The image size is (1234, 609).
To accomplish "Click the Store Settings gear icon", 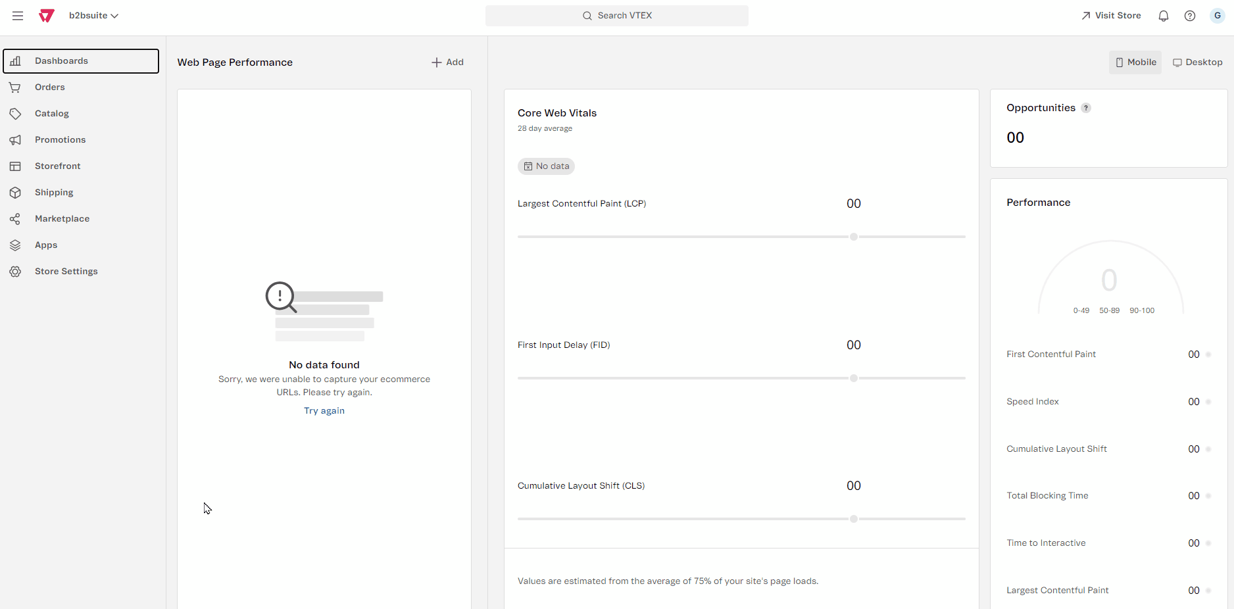I will click(15, 272).
